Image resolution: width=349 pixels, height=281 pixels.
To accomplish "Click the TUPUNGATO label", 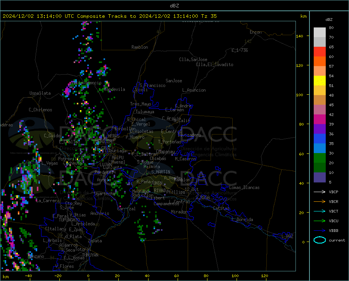I will 69,220.
